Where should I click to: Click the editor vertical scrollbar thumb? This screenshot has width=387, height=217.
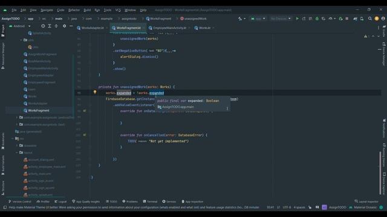tap(380, 174)
